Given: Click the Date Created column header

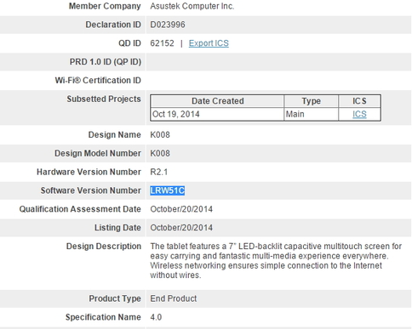Looking at the screenshot, I should coord(217,101).
